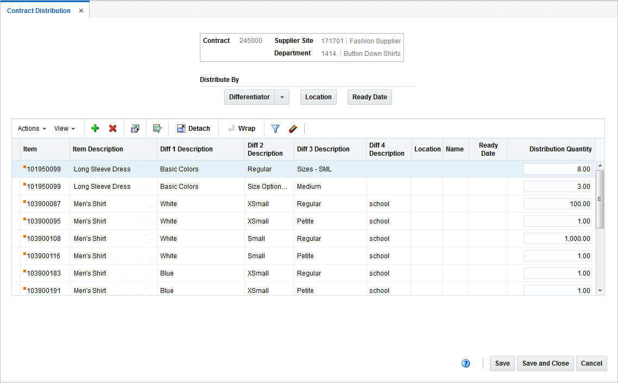Cancel the contract distribution
This screenshot has width=618, height=383.
[x=591, y=363]
